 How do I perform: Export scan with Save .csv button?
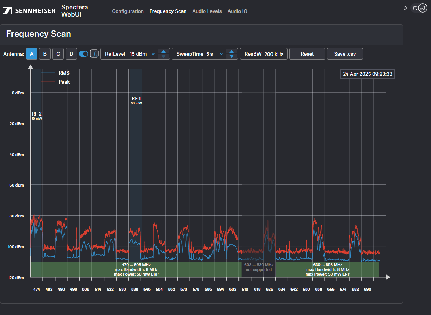coord(345,54)
